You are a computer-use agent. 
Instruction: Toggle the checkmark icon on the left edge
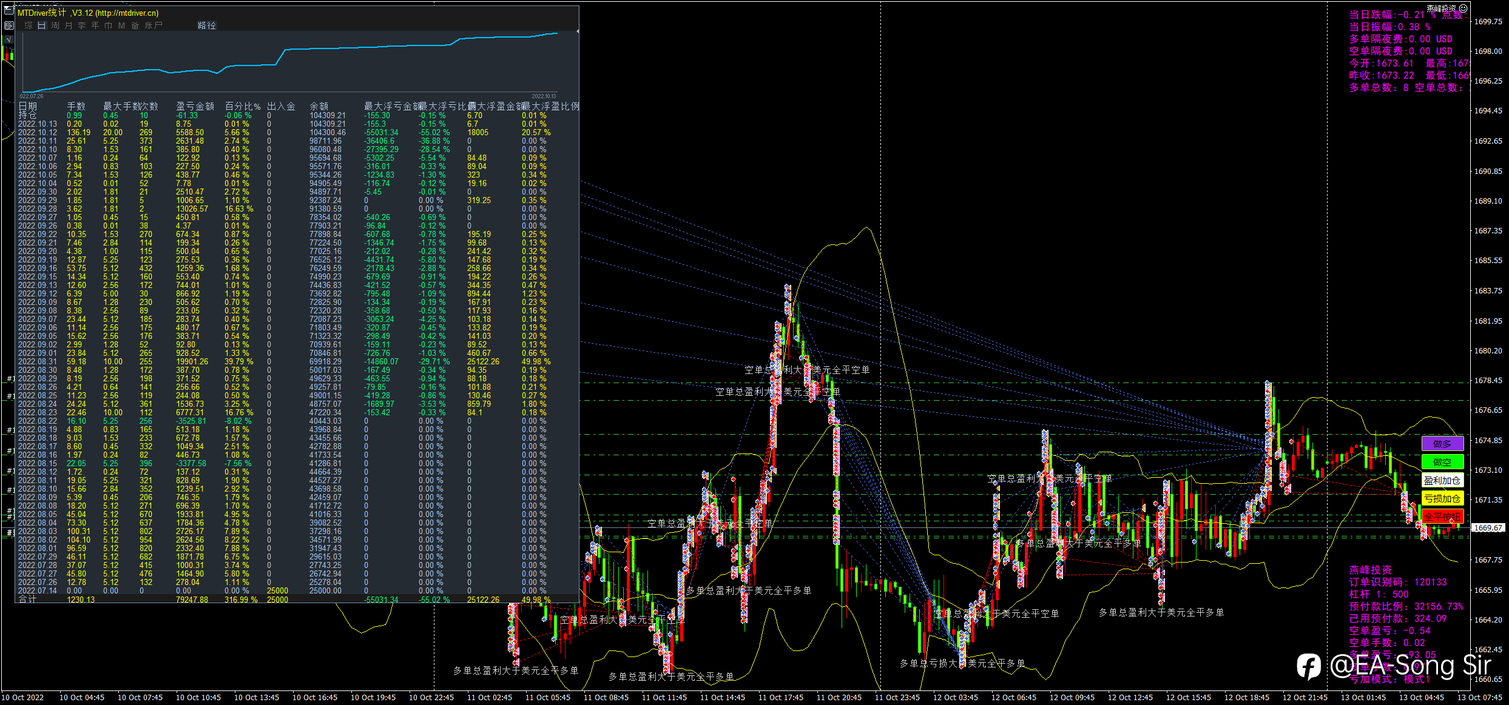point(8,39)
